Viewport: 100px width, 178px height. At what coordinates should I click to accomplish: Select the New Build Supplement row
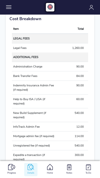[x=50, y=115]
